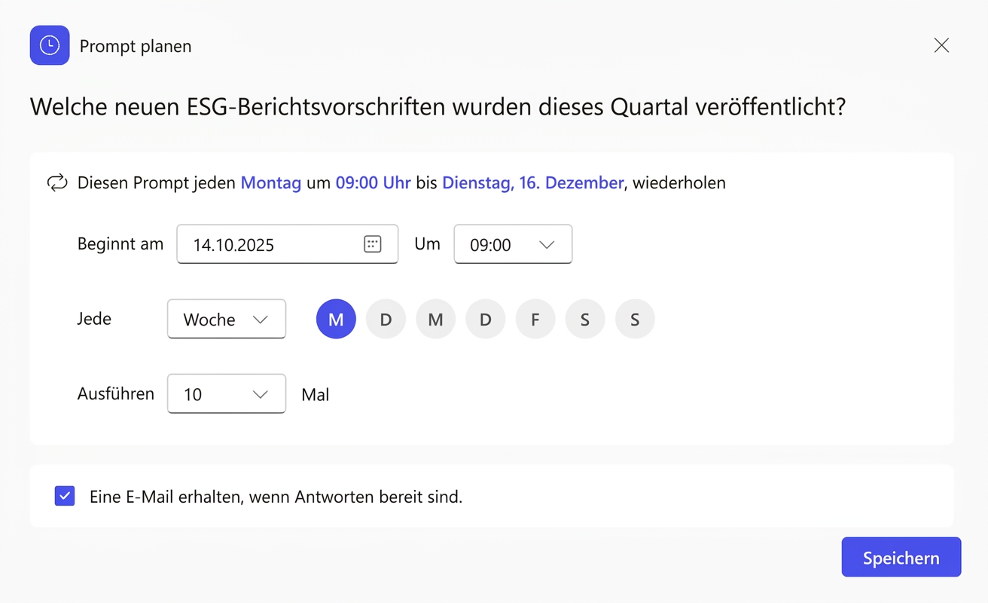988x603 pixels.
Task: Open the 10 Mal count dropdown
Action: coord(226,393)
